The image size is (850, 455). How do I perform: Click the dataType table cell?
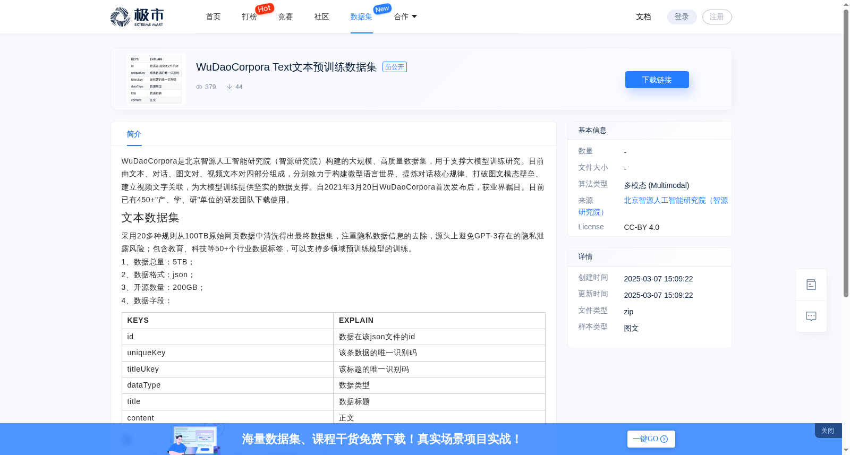(227, 385)
